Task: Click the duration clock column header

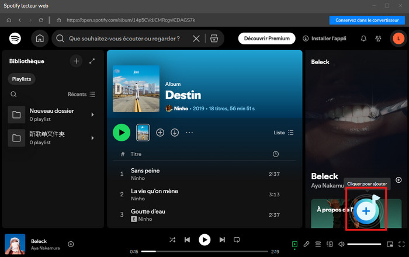Action: [x=276, y=154]
